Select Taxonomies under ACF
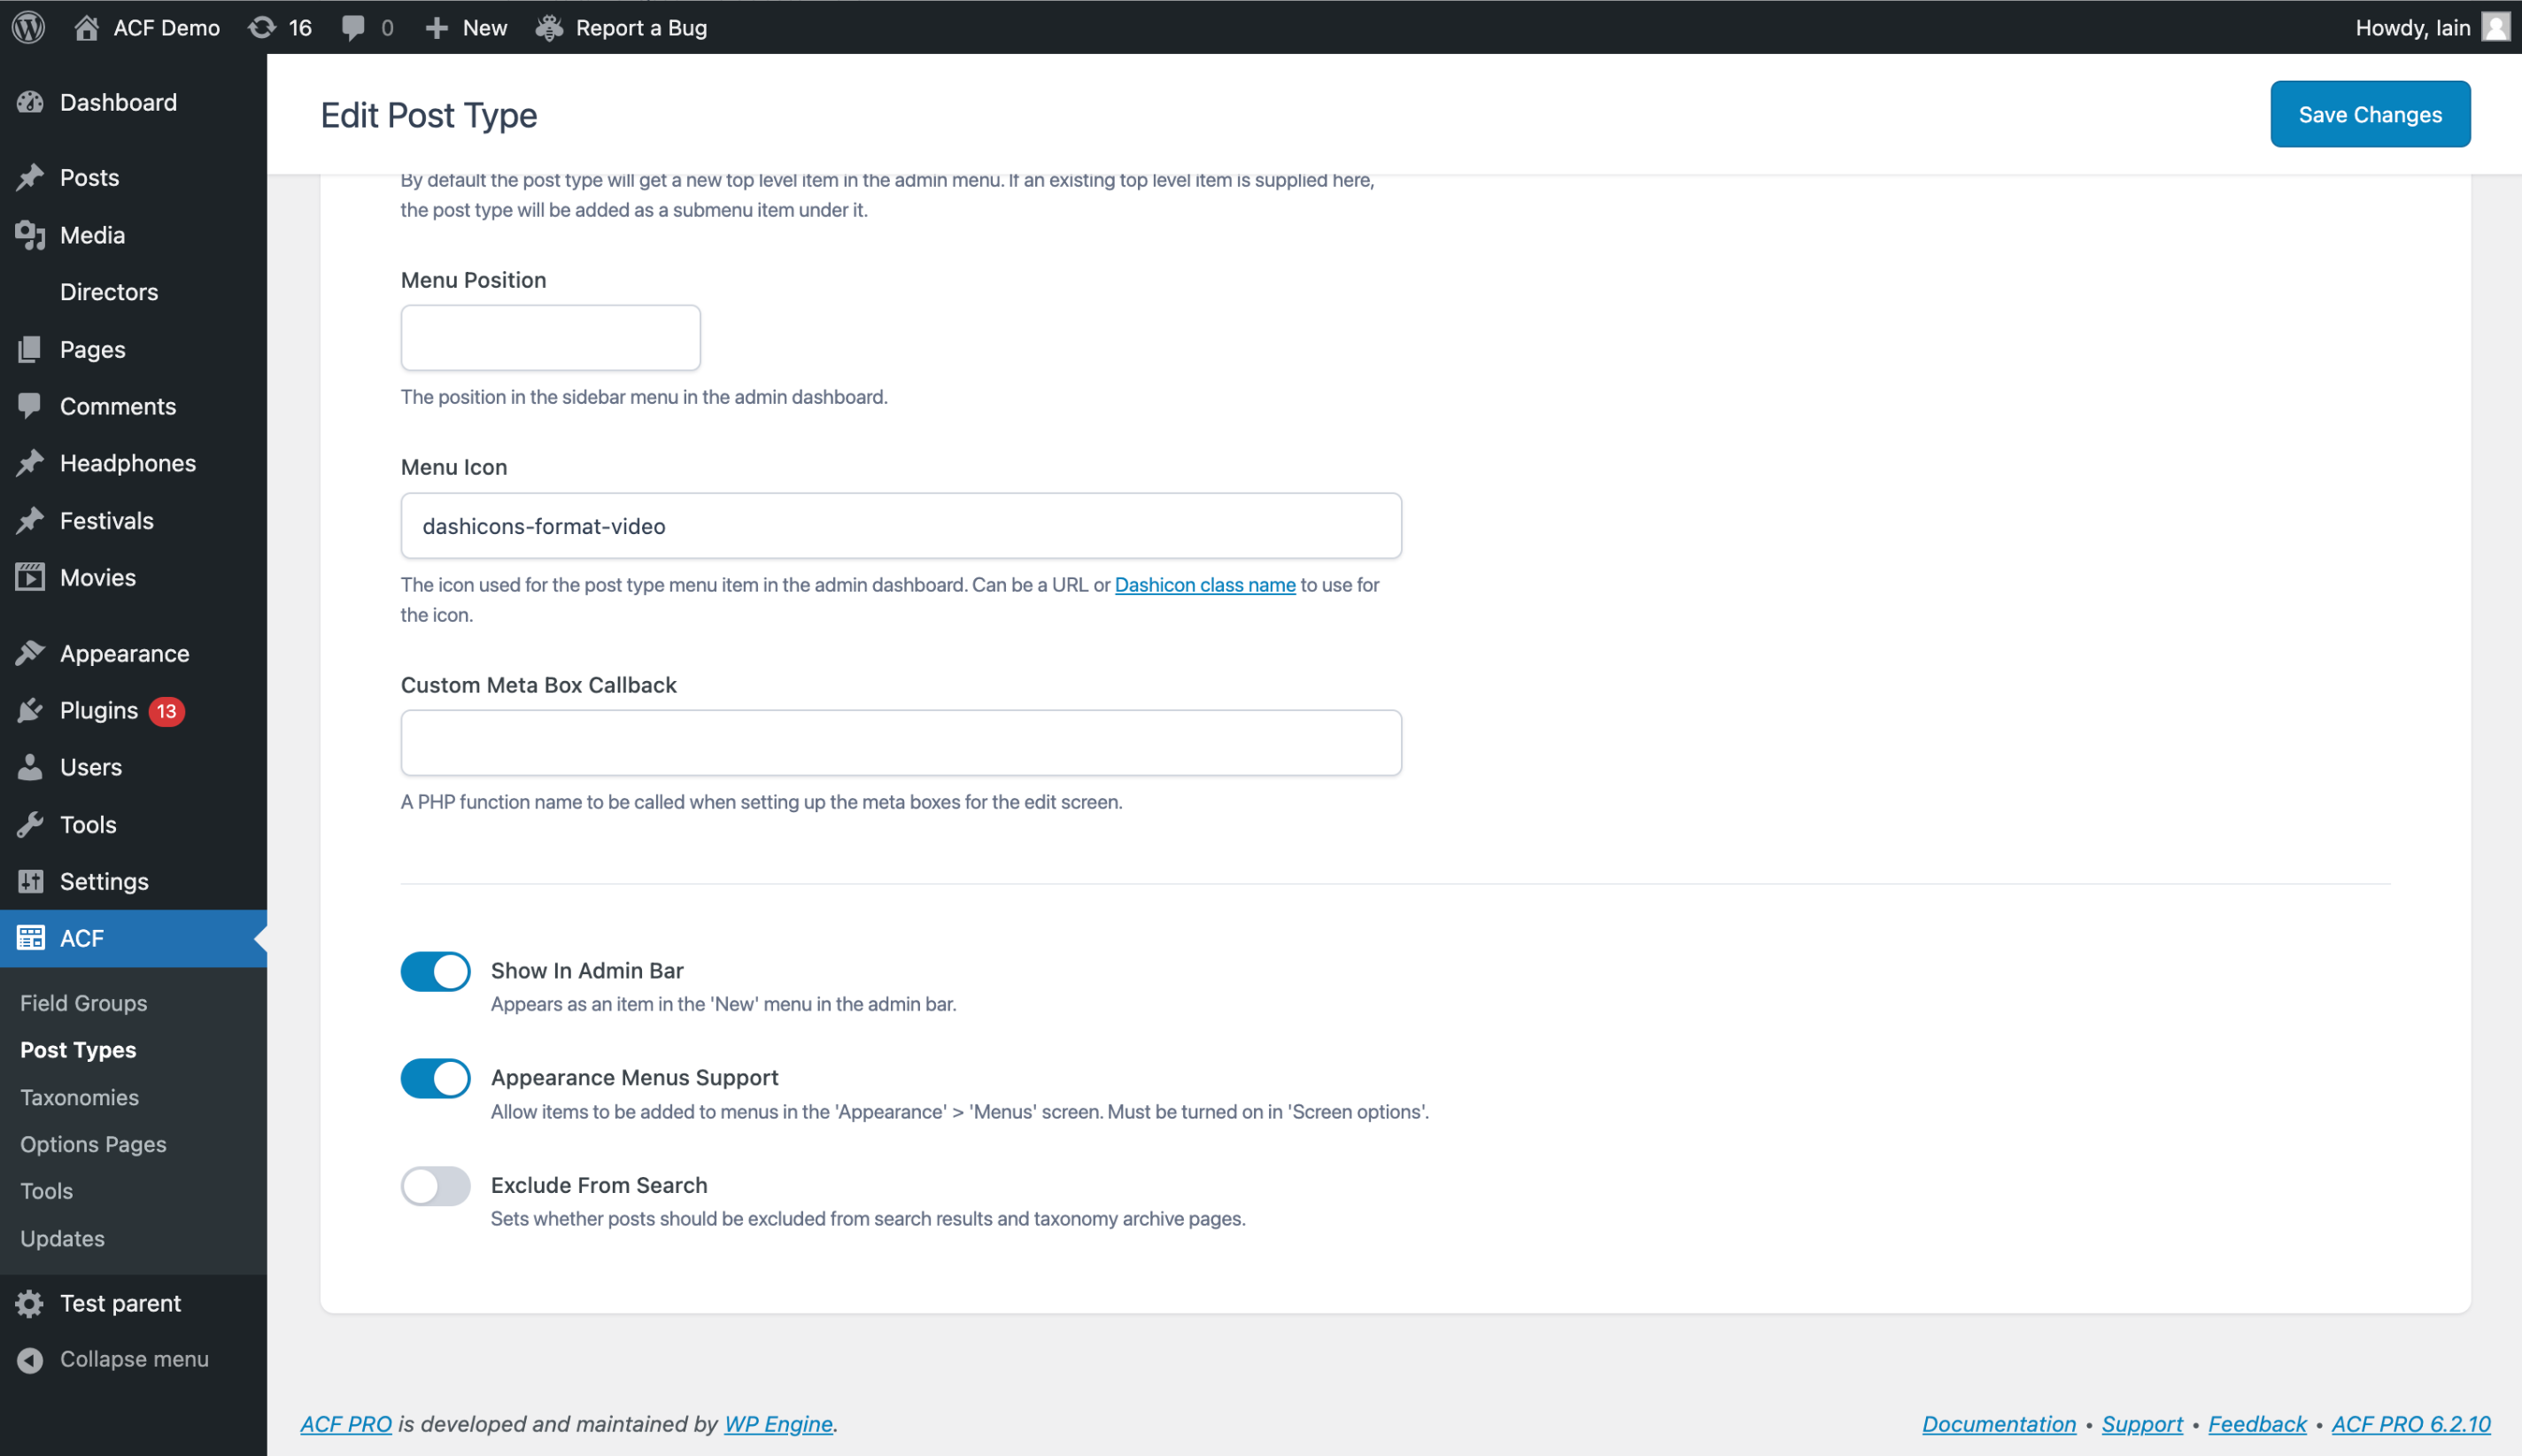Viewport: 2522px width, 1456px height. 80,1097
